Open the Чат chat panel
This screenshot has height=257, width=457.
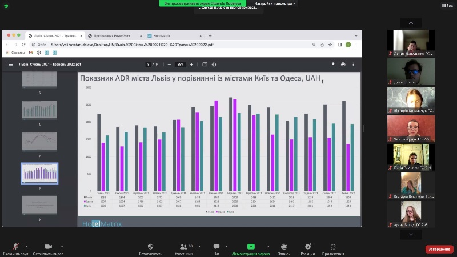[x=217, y=247]
